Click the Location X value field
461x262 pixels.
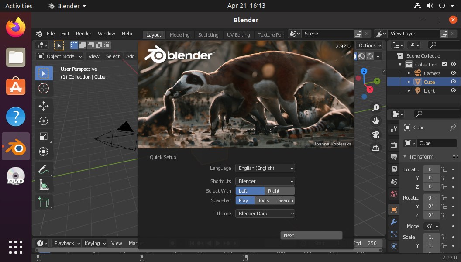431,169
